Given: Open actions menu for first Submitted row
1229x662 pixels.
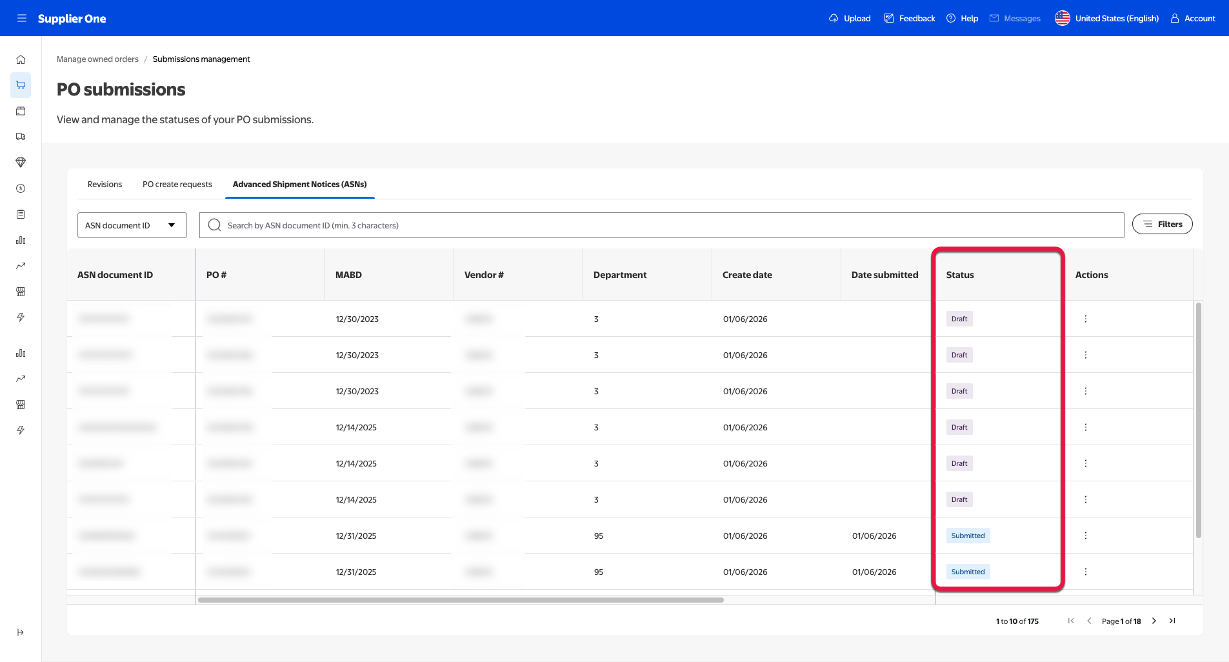Looking at the screenshot, I should (x=1086, y=536).
